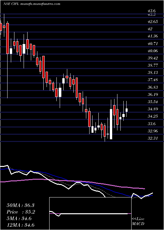This screenshot has height=230, width=164.
Task: Select the 38.77 price axis label
Action: (x=153, y=65)
